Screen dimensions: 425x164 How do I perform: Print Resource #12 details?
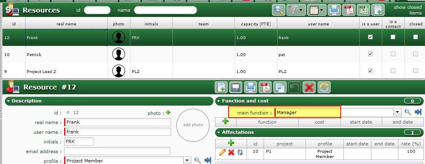pyautogui.click(x=251, y=87)
